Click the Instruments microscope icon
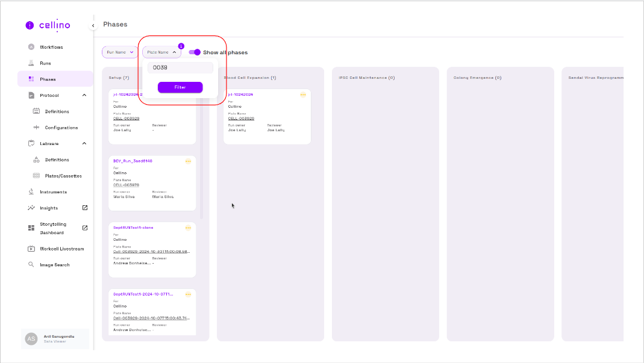644x363 pixels. 31,192
